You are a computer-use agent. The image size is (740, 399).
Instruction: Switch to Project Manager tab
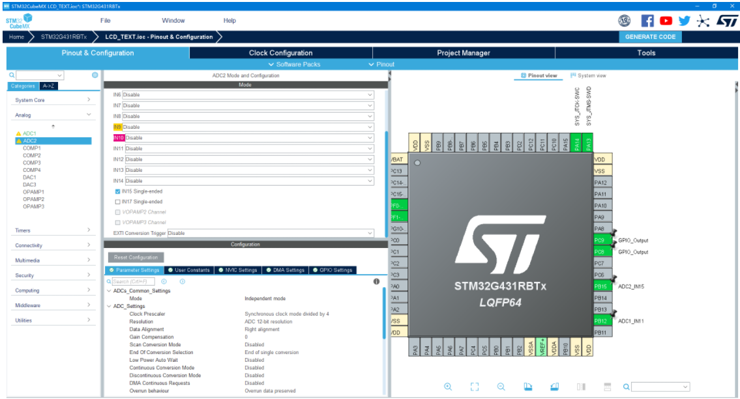pos(464,53)
